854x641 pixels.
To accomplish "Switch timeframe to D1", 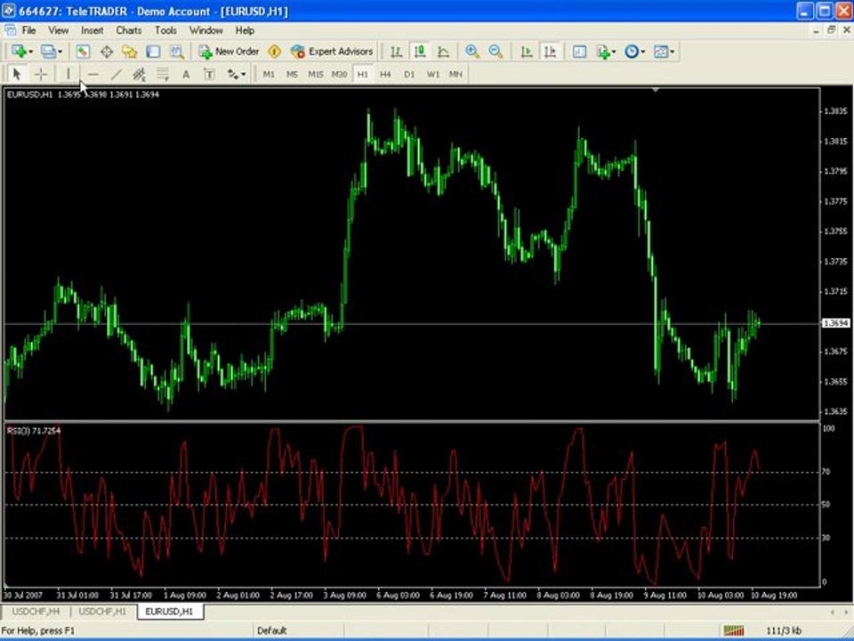I will click(409, 74).
